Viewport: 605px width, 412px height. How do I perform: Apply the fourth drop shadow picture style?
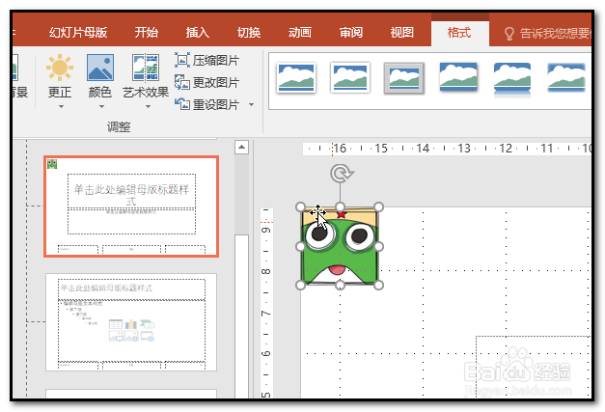458,77
